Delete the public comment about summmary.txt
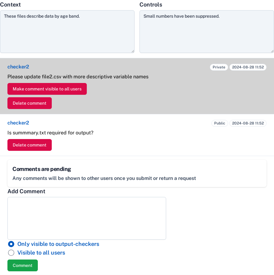This screenshot has width=274, height=275. click(29, 145)
